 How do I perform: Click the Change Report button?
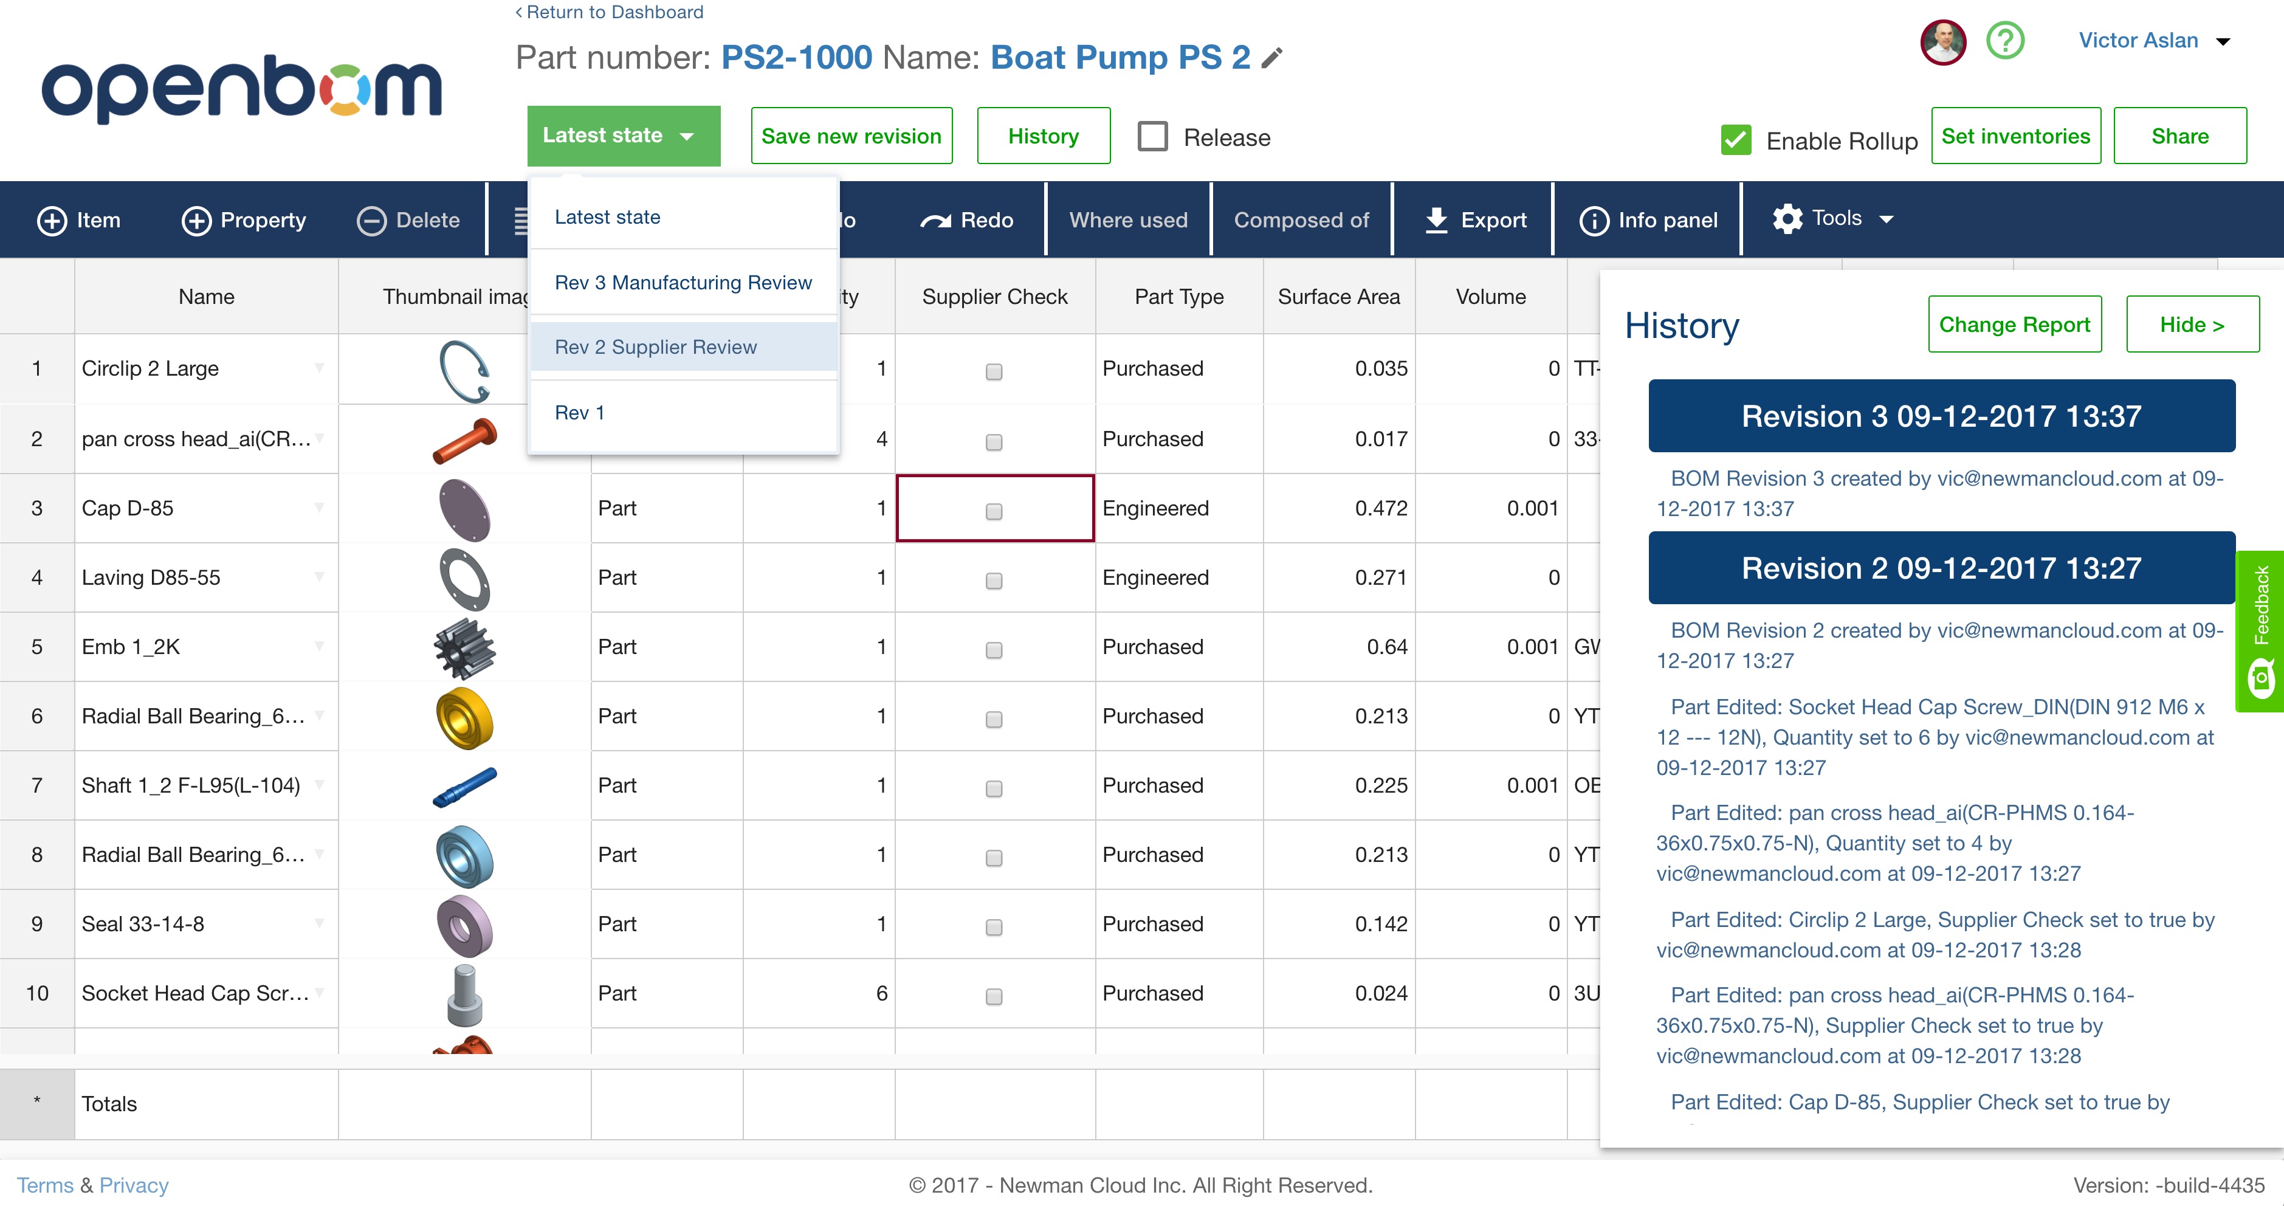click(x=2014, y=325)
